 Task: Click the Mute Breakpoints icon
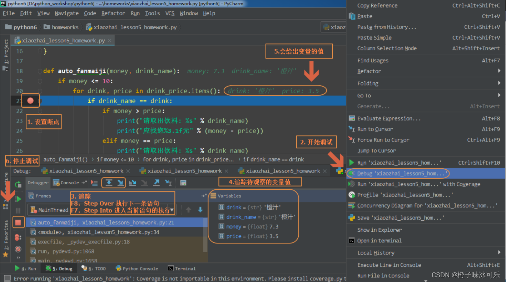18,249
